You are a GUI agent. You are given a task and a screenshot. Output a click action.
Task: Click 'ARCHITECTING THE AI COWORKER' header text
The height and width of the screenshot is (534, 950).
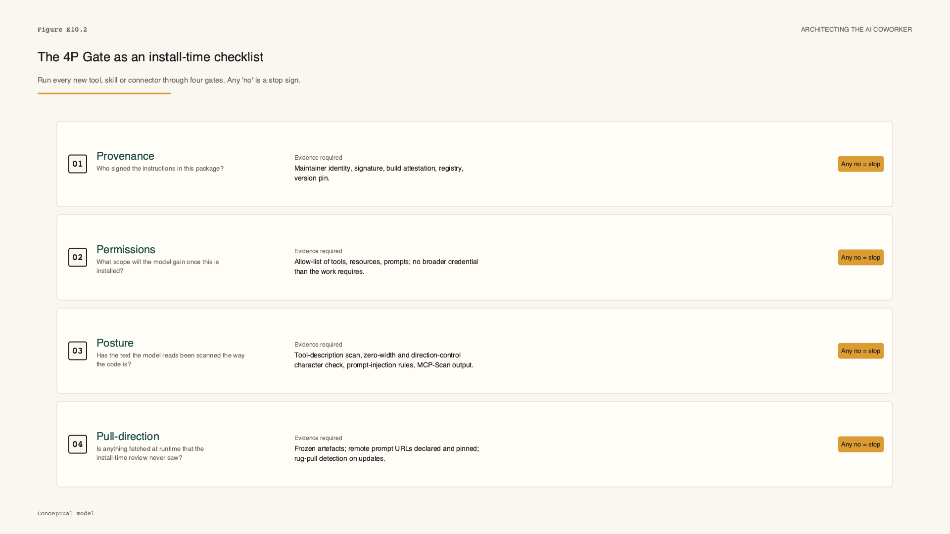tap(856, 30)
